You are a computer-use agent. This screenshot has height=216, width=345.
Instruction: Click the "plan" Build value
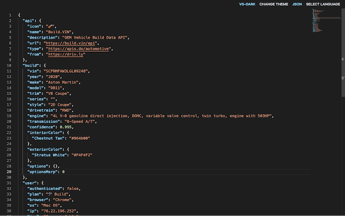click(58, 194)
